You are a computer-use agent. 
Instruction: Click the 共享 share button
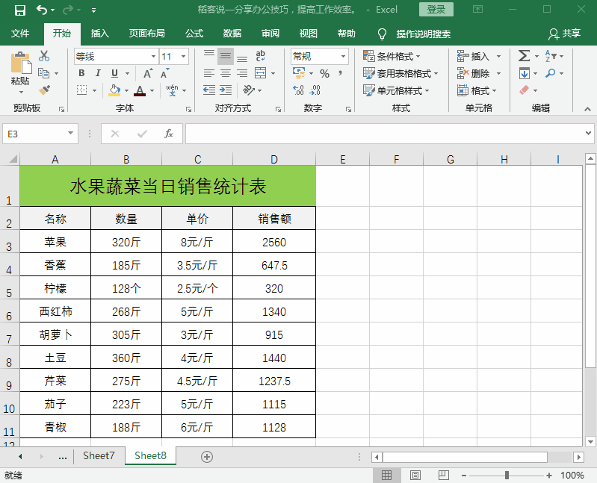click(x=564, y=34)
